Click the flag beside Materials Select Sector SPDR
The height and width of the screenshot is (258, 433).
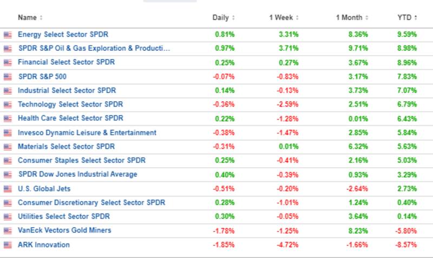point(7,147)
